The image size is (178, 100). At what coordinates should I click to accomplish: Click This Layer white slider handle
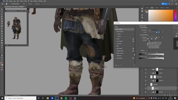[x=163, y=56]
